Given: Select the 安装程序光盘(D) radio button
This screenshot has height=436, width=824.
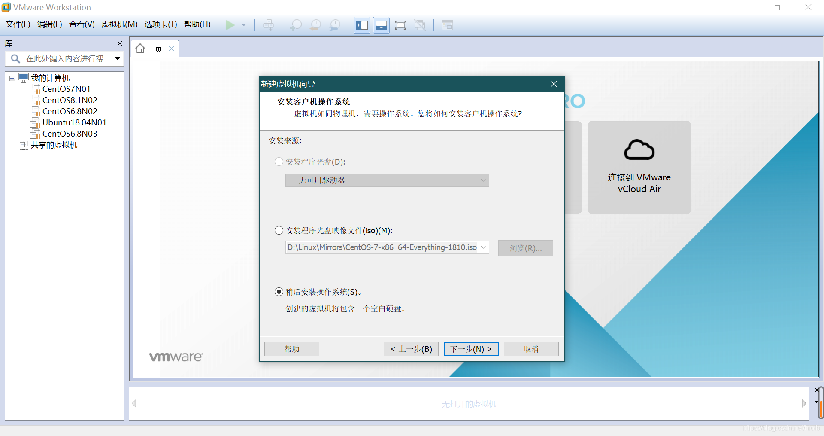Looking at the screenshot, I should click(x=279, y=162).
